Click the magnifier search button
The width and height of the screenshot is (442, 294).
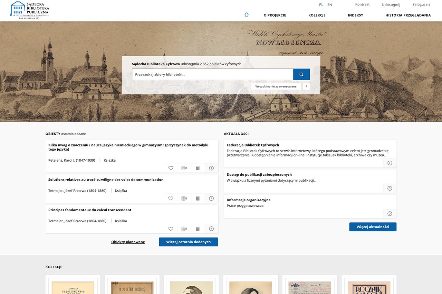point(301,74)
